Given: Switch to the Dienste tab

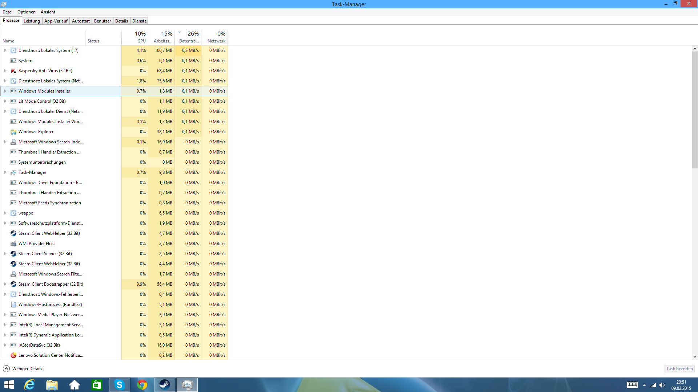Looking at the screenshot, I should (x=139, y=21).
